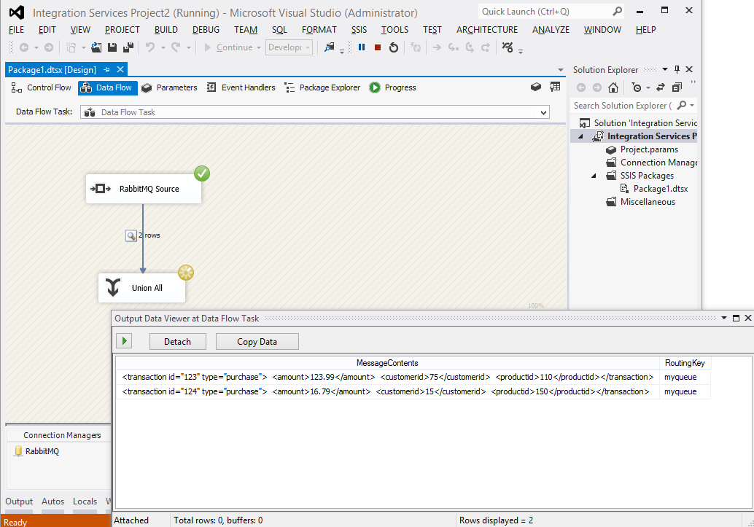The image size is (754, 527).
Task: Open the TOOLS menu
Action: (x=395, y=30)
